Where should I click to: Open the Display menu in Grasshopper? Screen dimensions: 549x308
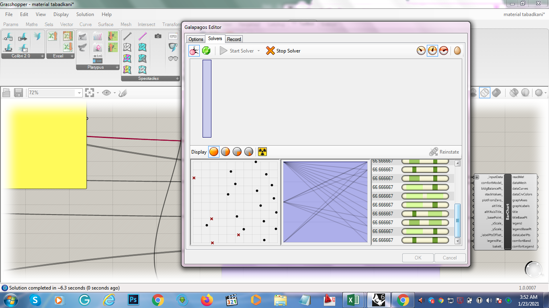coord(61,14)
